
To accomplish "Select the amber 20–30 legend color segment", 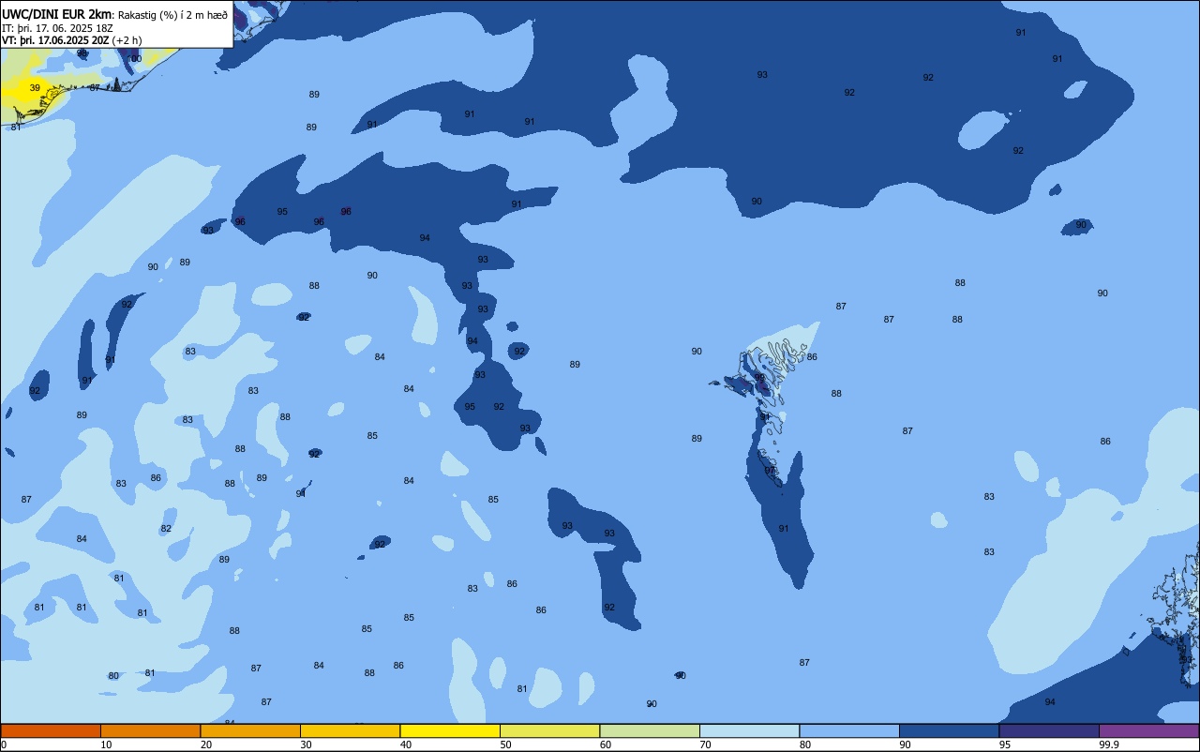I will click(x=250, y=730).
